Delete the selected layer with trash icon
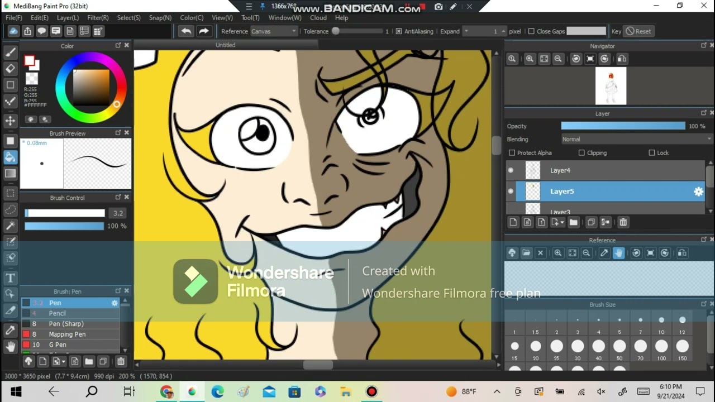Image resolution: width=715 pixels, height=402 pixels. click(x=623, y=222)
